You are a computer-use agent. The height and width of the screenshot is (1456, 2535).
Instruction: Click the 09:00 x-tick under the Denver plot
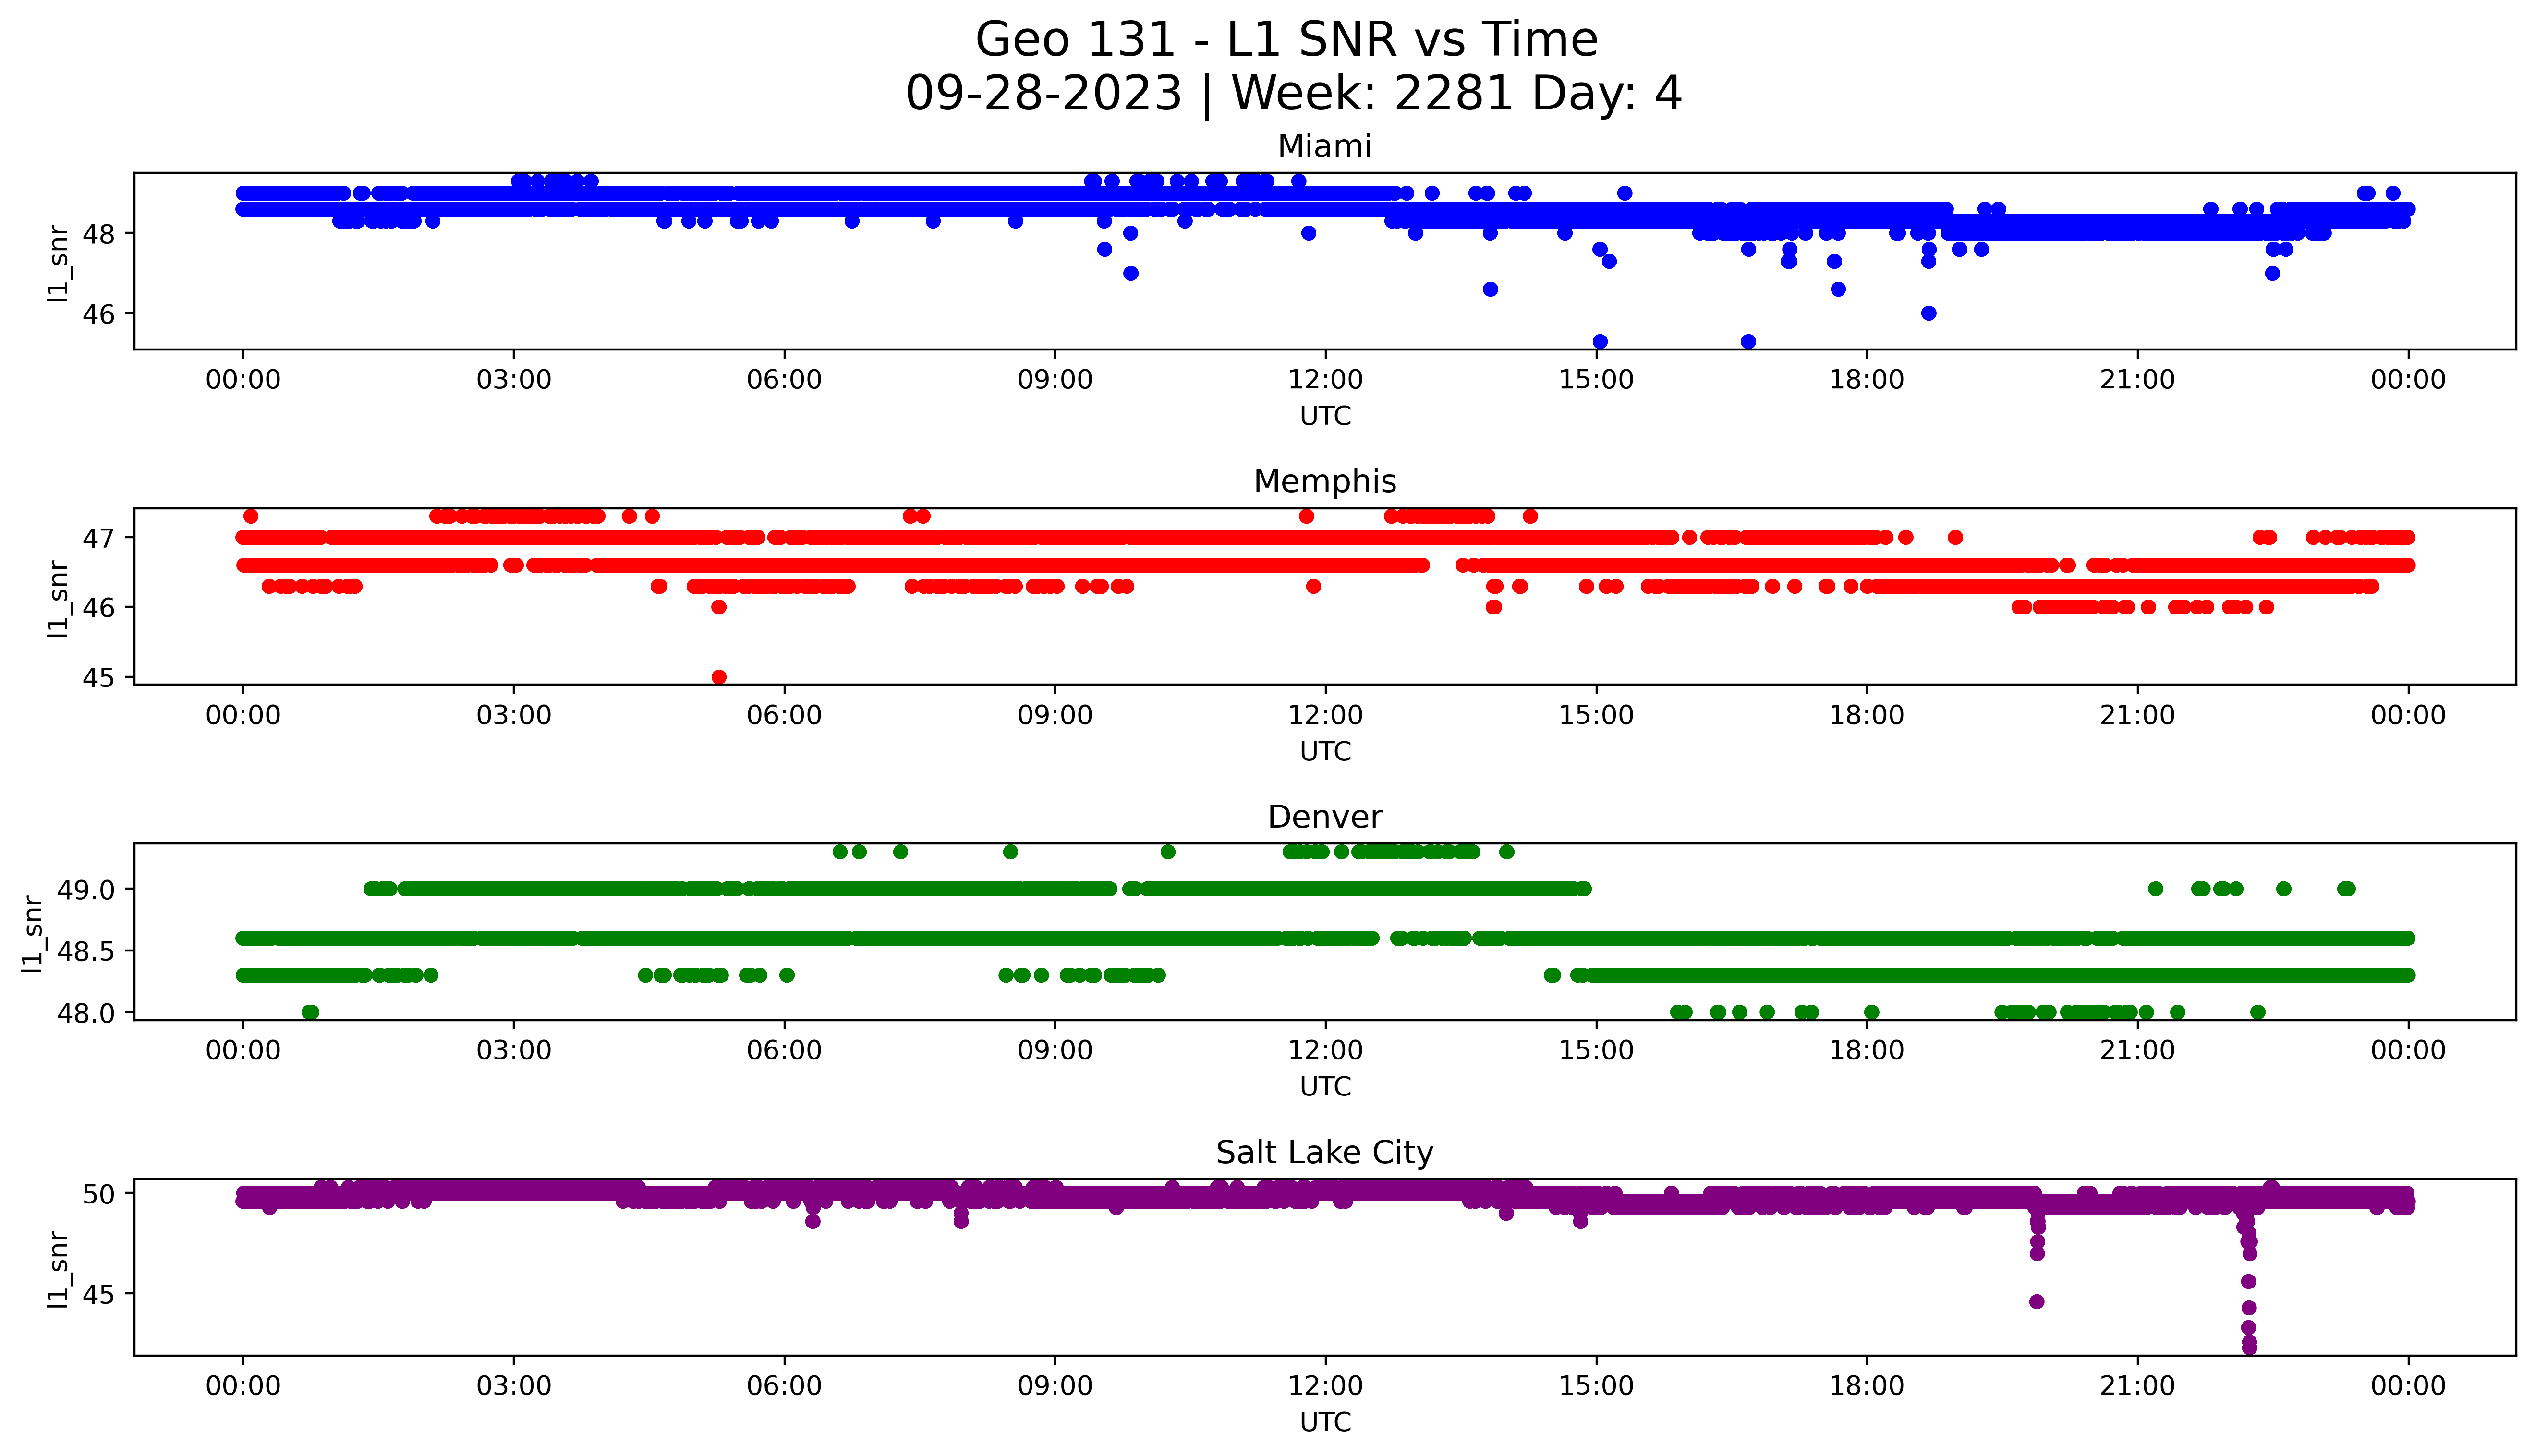(1055, 1050)
